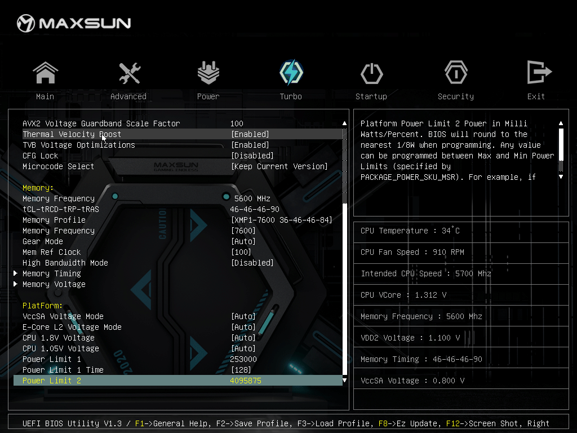Open the Startup power-button icon
Screen dimensions: 577x433
(371, 73)
